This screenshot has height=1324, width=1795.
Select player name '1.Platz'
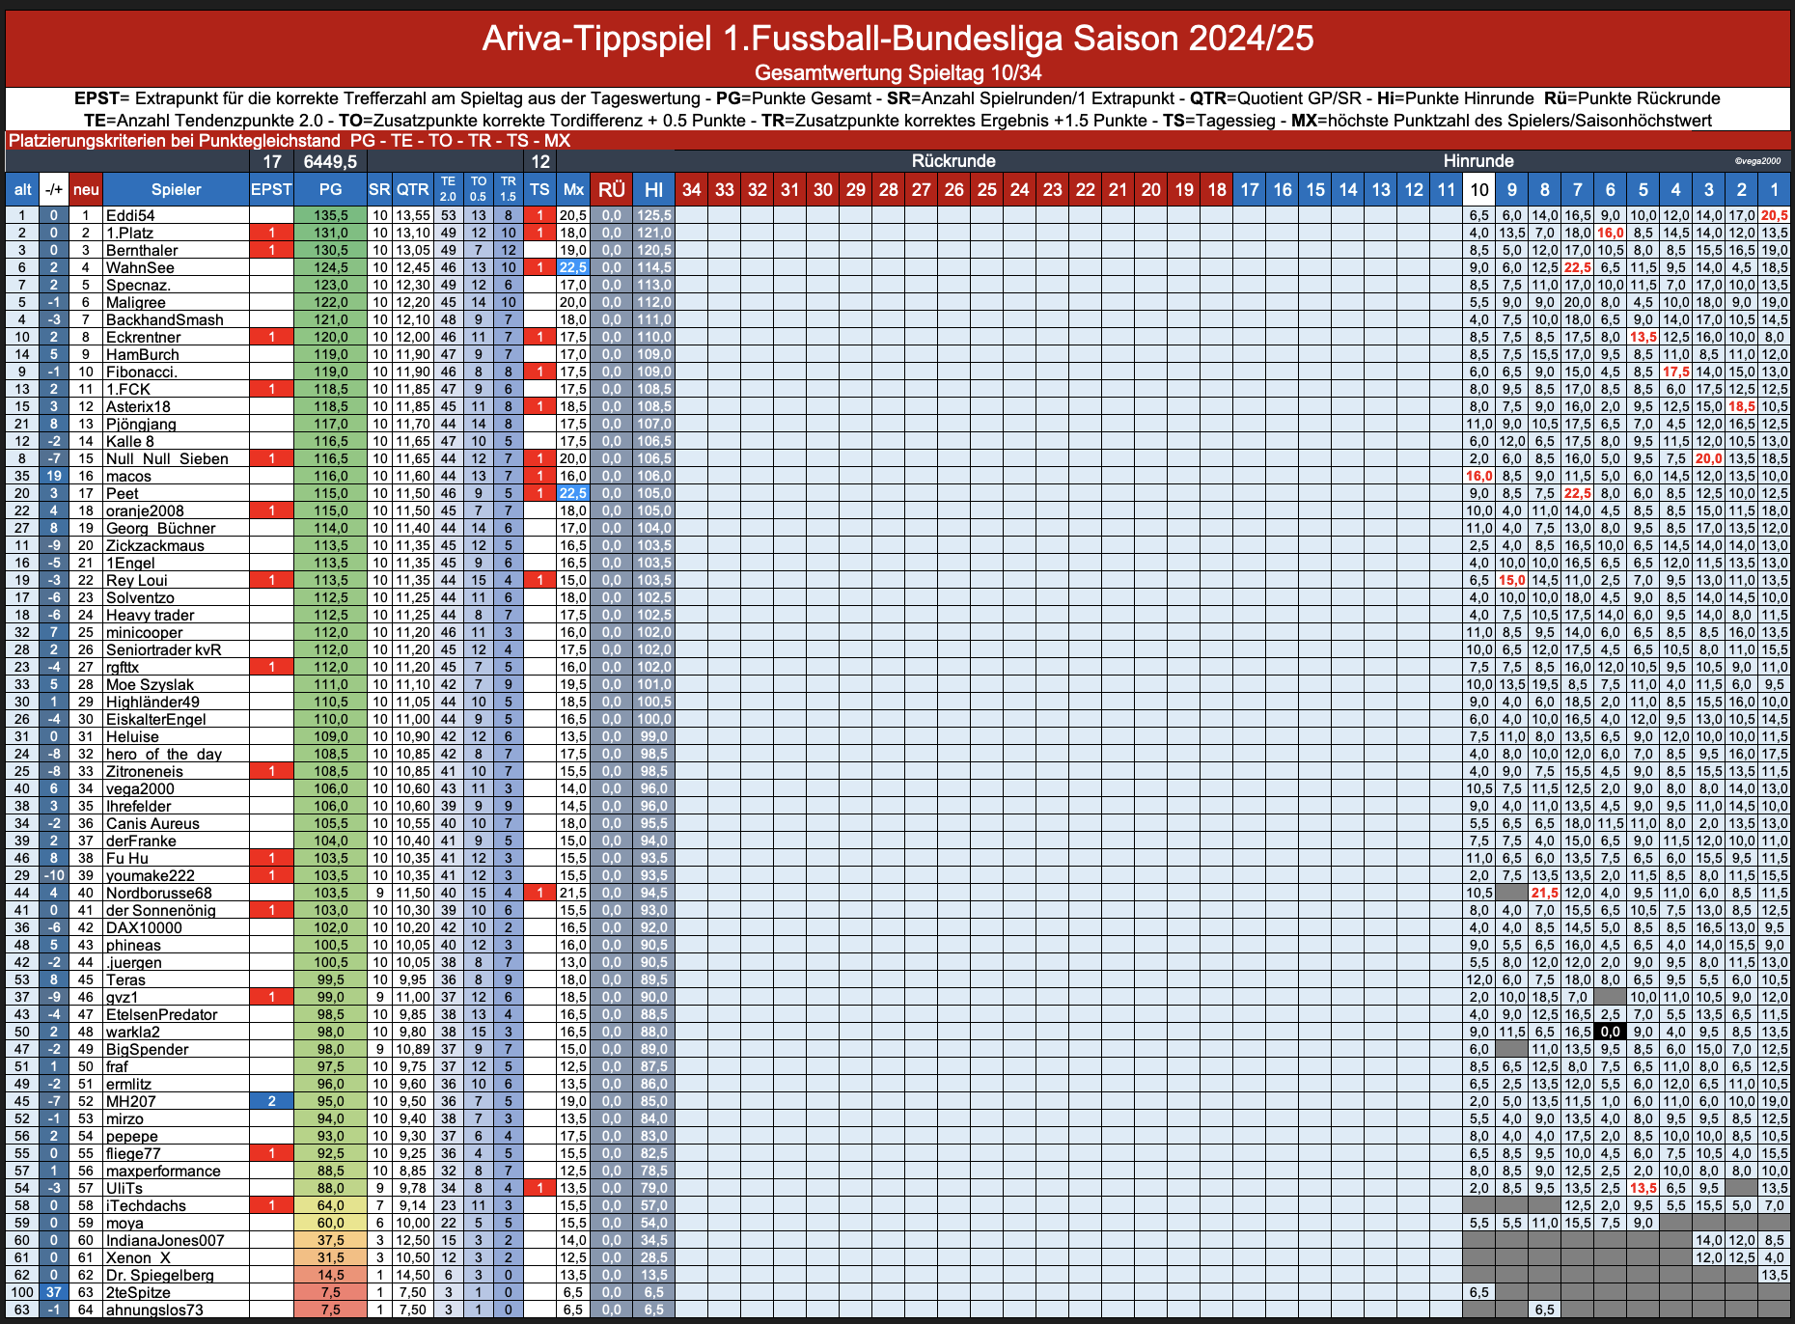(x=129, y=233)
